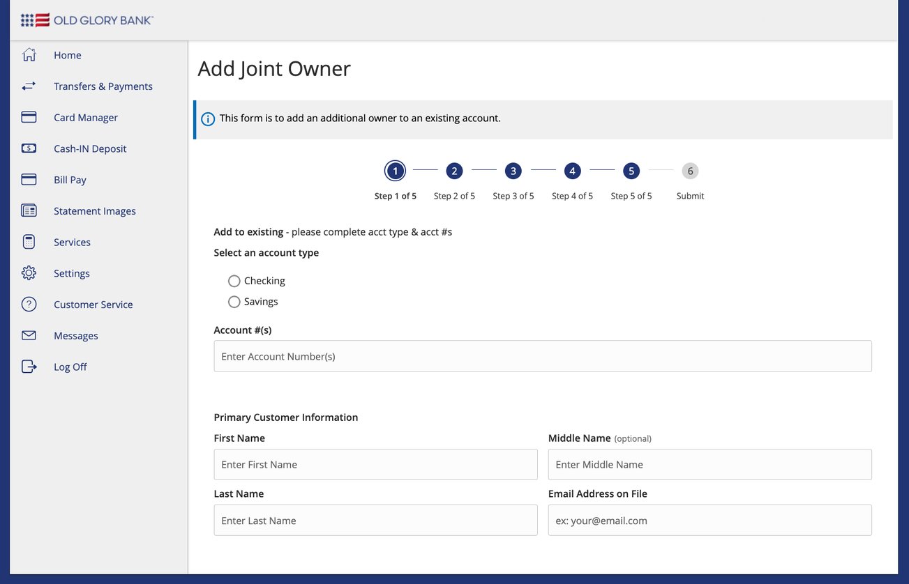Image resolution: width=909 pixels, height=584 pixels.
Task: Open Card Manager via its card icon
Action: tap(29, 117)
